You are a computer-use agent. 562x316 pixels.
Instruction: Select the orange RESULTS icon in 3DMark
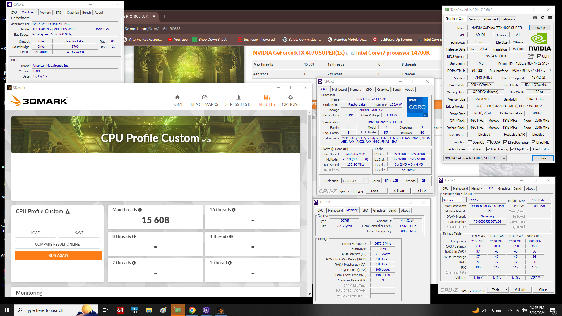[x=267, y=97]
